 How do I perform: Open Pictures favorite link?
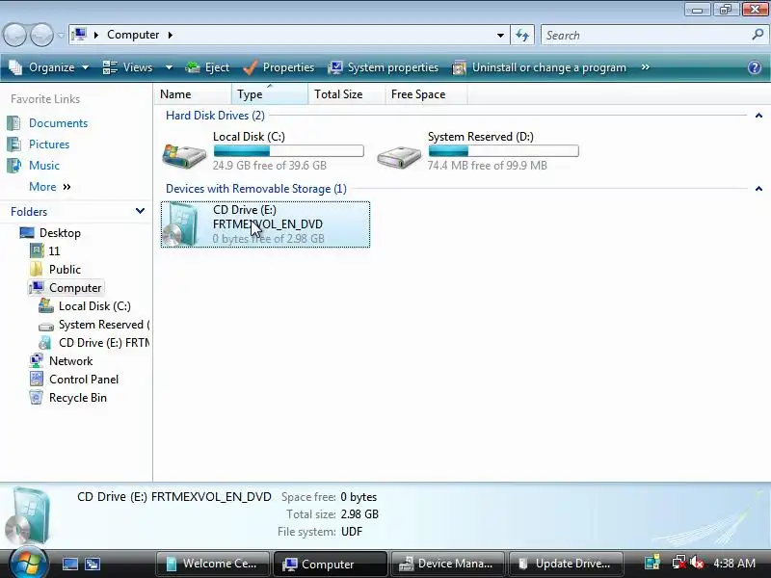tap(49, 144)
